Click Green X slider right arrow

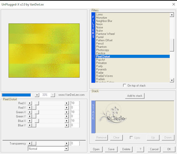[67, 112]
